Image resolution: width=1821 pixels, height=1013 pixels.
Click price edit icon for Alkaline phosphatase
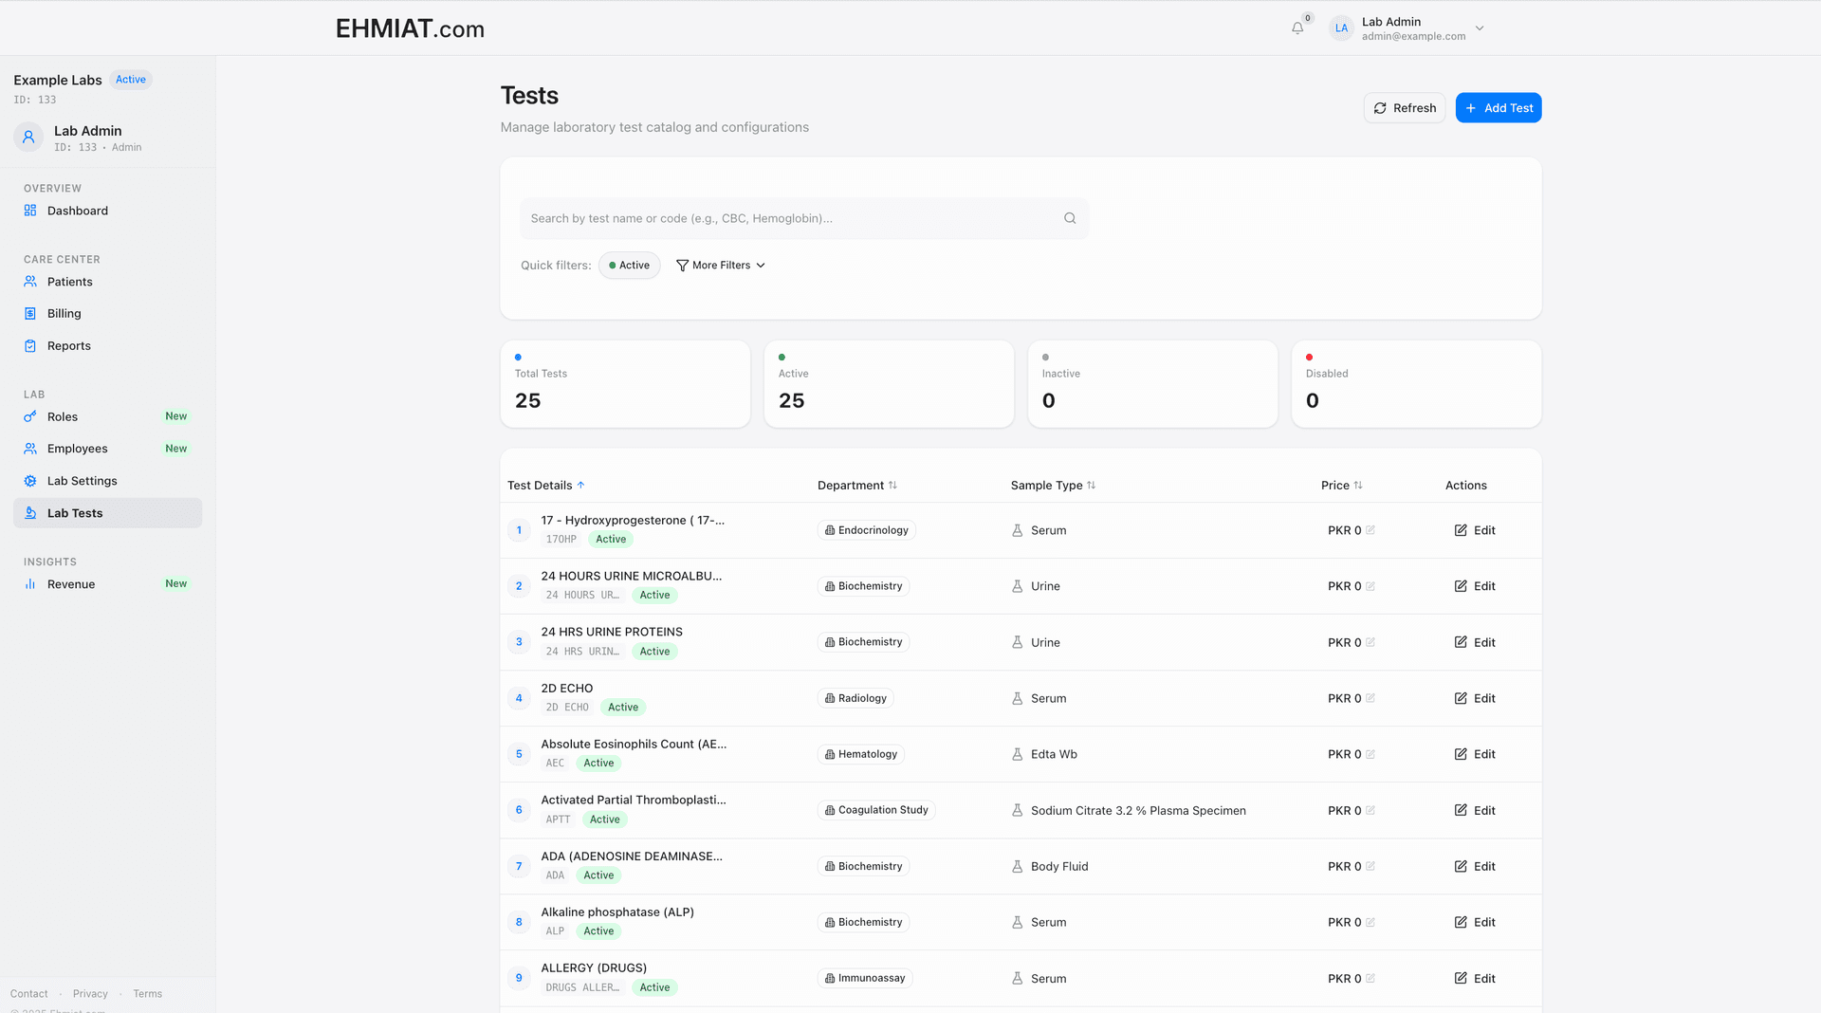pyautogui.click(x=1370, y=922)
